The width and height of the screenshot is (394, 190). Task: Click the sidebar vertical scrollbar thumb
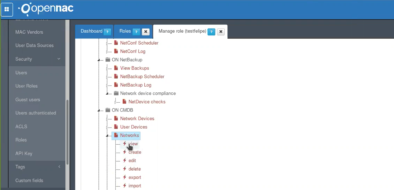point(68,132)
